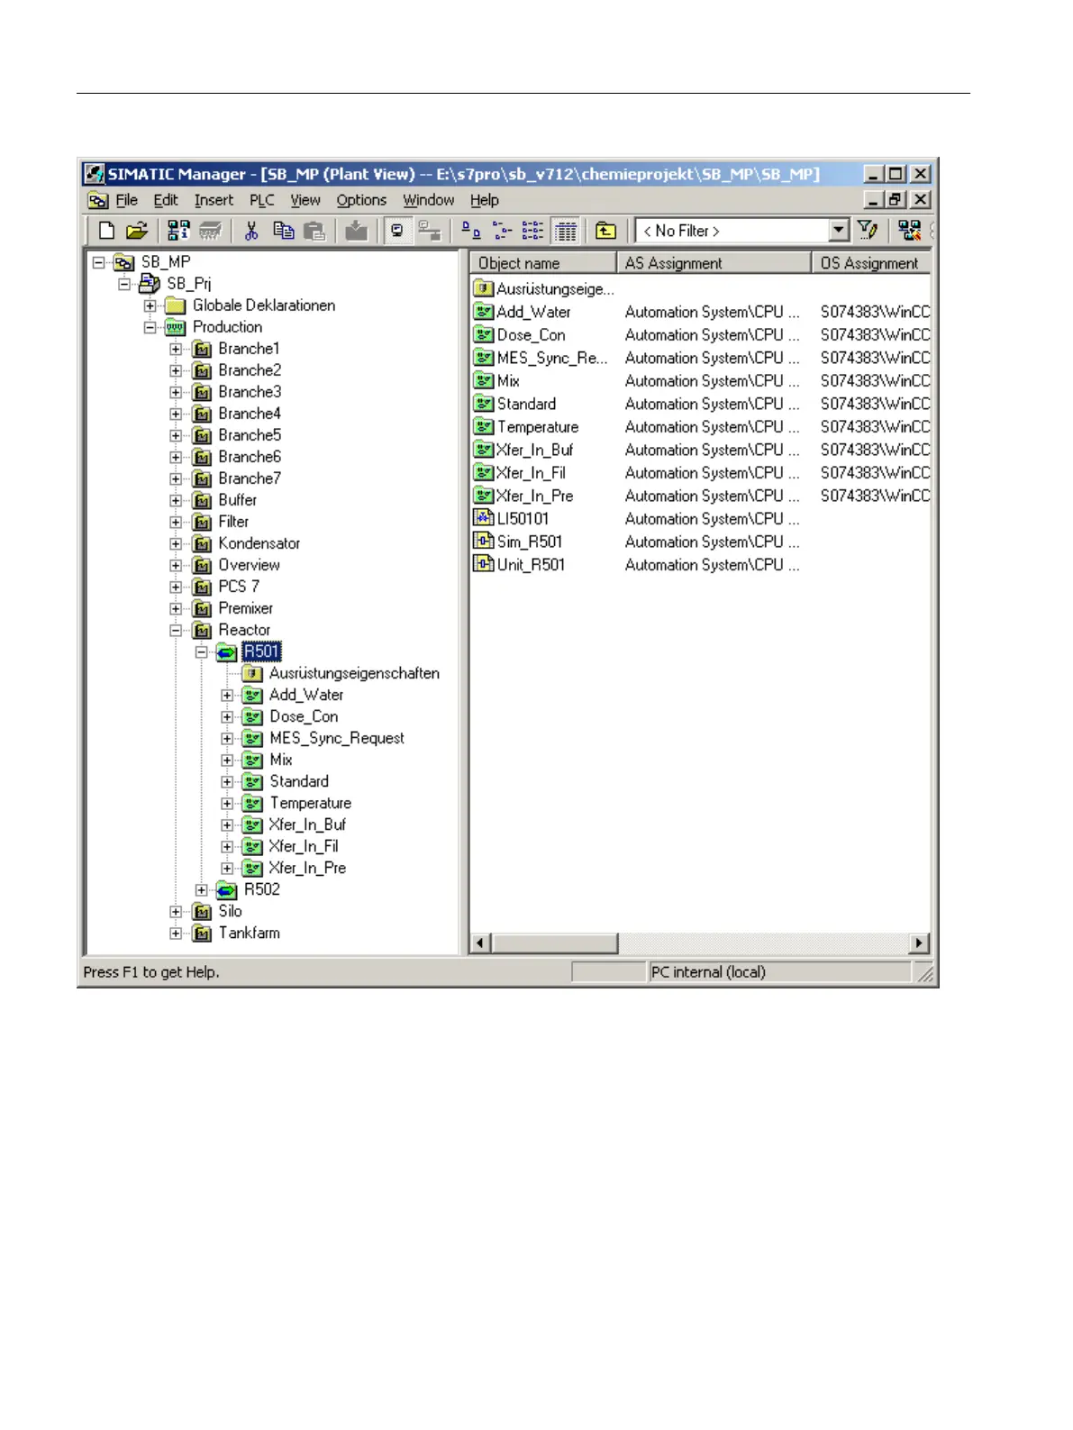This screenshot has width=1073, height=1430.
Task: Open the Options menu
Action: tap(361, 200)
